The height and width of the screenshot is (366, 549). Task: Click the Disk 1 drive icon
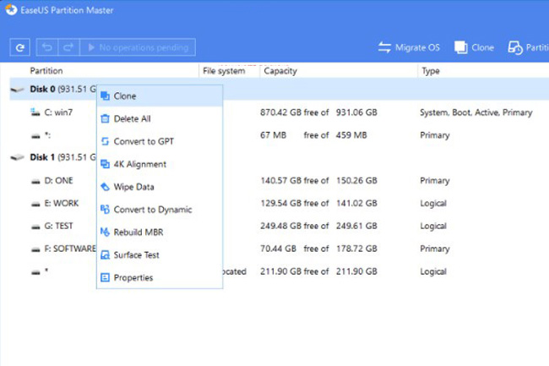17,157
